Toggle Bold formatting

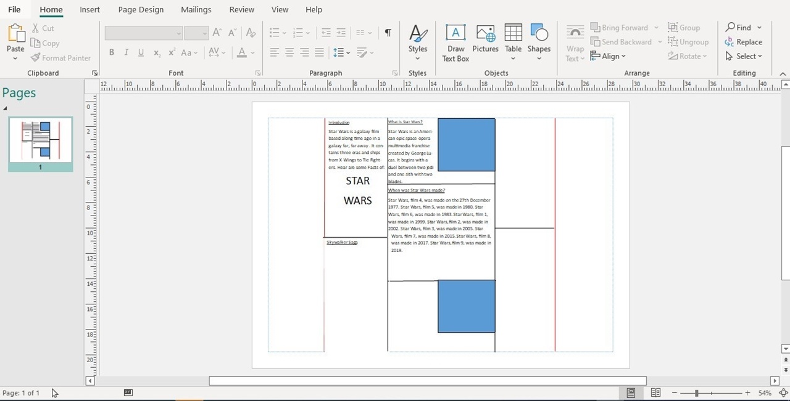pyautogui.click(x=112, y=53)
